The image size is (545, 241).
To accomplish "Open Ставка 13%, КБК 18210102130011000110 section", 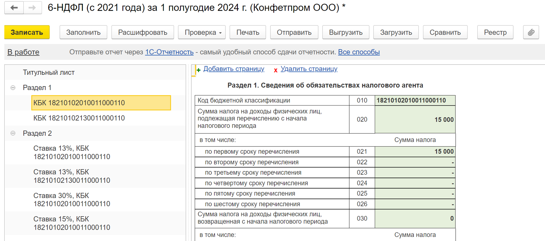I will click(x=72, y=176).
